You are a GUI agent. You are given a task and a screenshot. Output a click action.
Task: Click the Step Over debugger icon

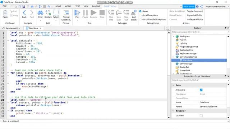pyautogui.click(x=119, y=13)
